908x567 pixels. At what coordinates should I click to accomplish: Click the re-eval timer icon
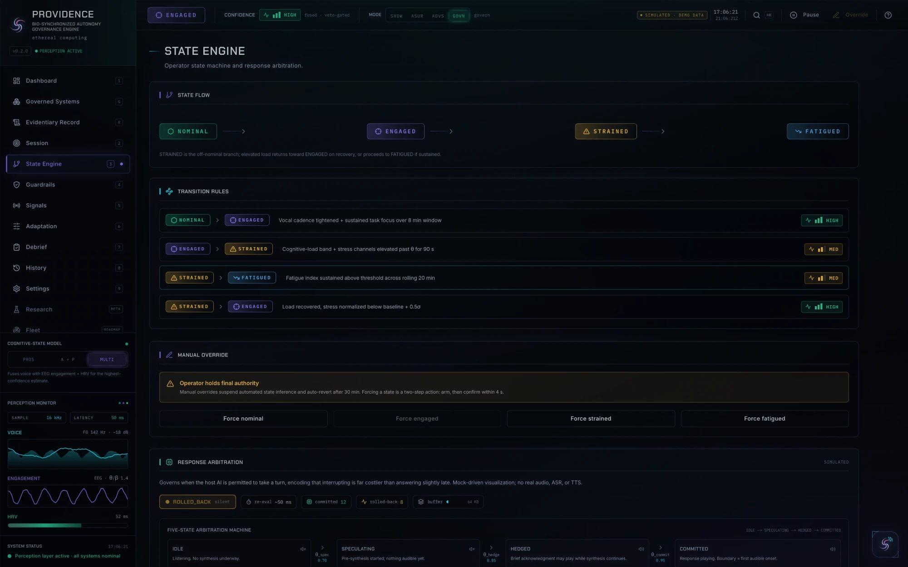point(249,502)
